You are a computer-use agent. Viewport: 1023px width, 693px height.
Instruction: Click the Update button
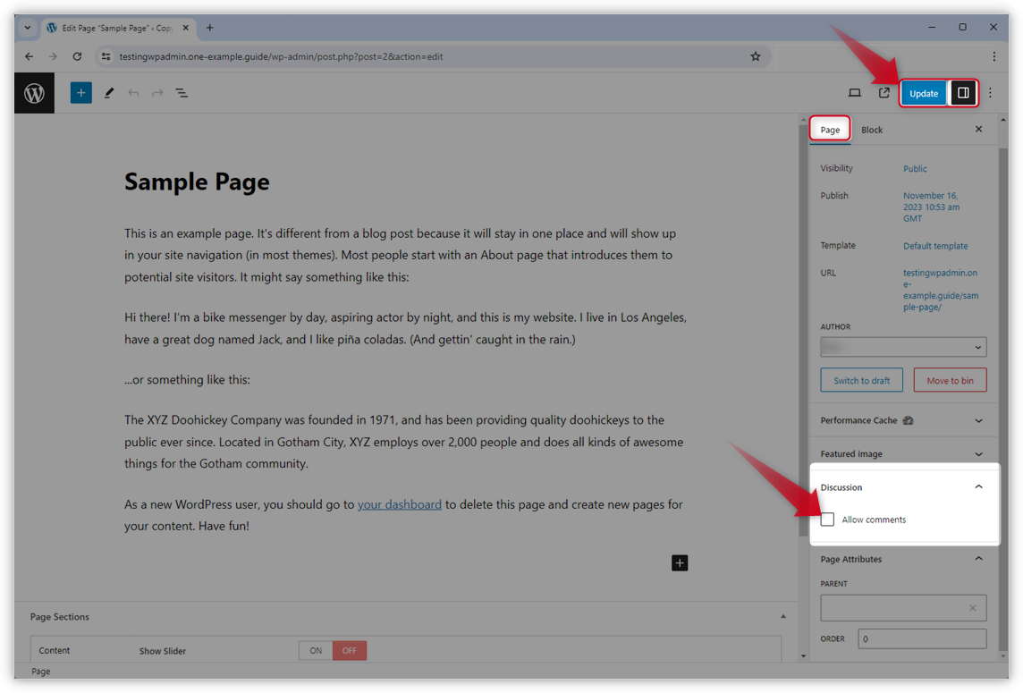(922, 92)
